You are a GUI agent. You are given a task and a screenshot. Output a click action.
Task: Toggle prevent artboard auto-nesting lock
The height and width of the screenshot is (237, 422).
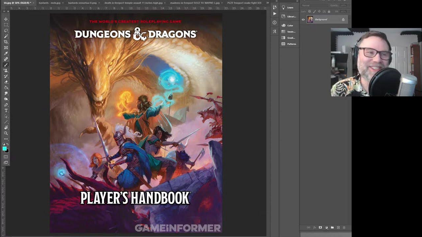tap(324, 12)
